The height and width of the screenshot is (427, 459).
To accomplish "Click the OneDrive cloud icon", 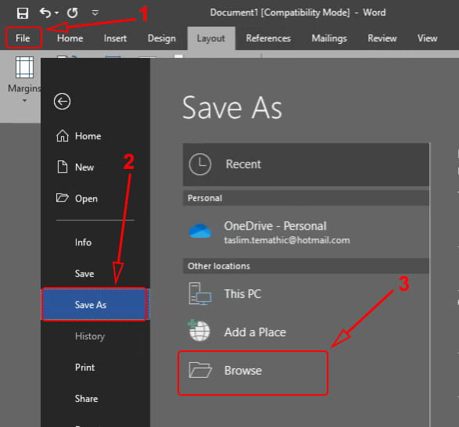I will click(200, 231).
